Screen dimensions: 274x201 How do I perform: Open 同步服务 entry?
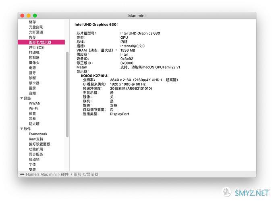(x=36, y=154)
